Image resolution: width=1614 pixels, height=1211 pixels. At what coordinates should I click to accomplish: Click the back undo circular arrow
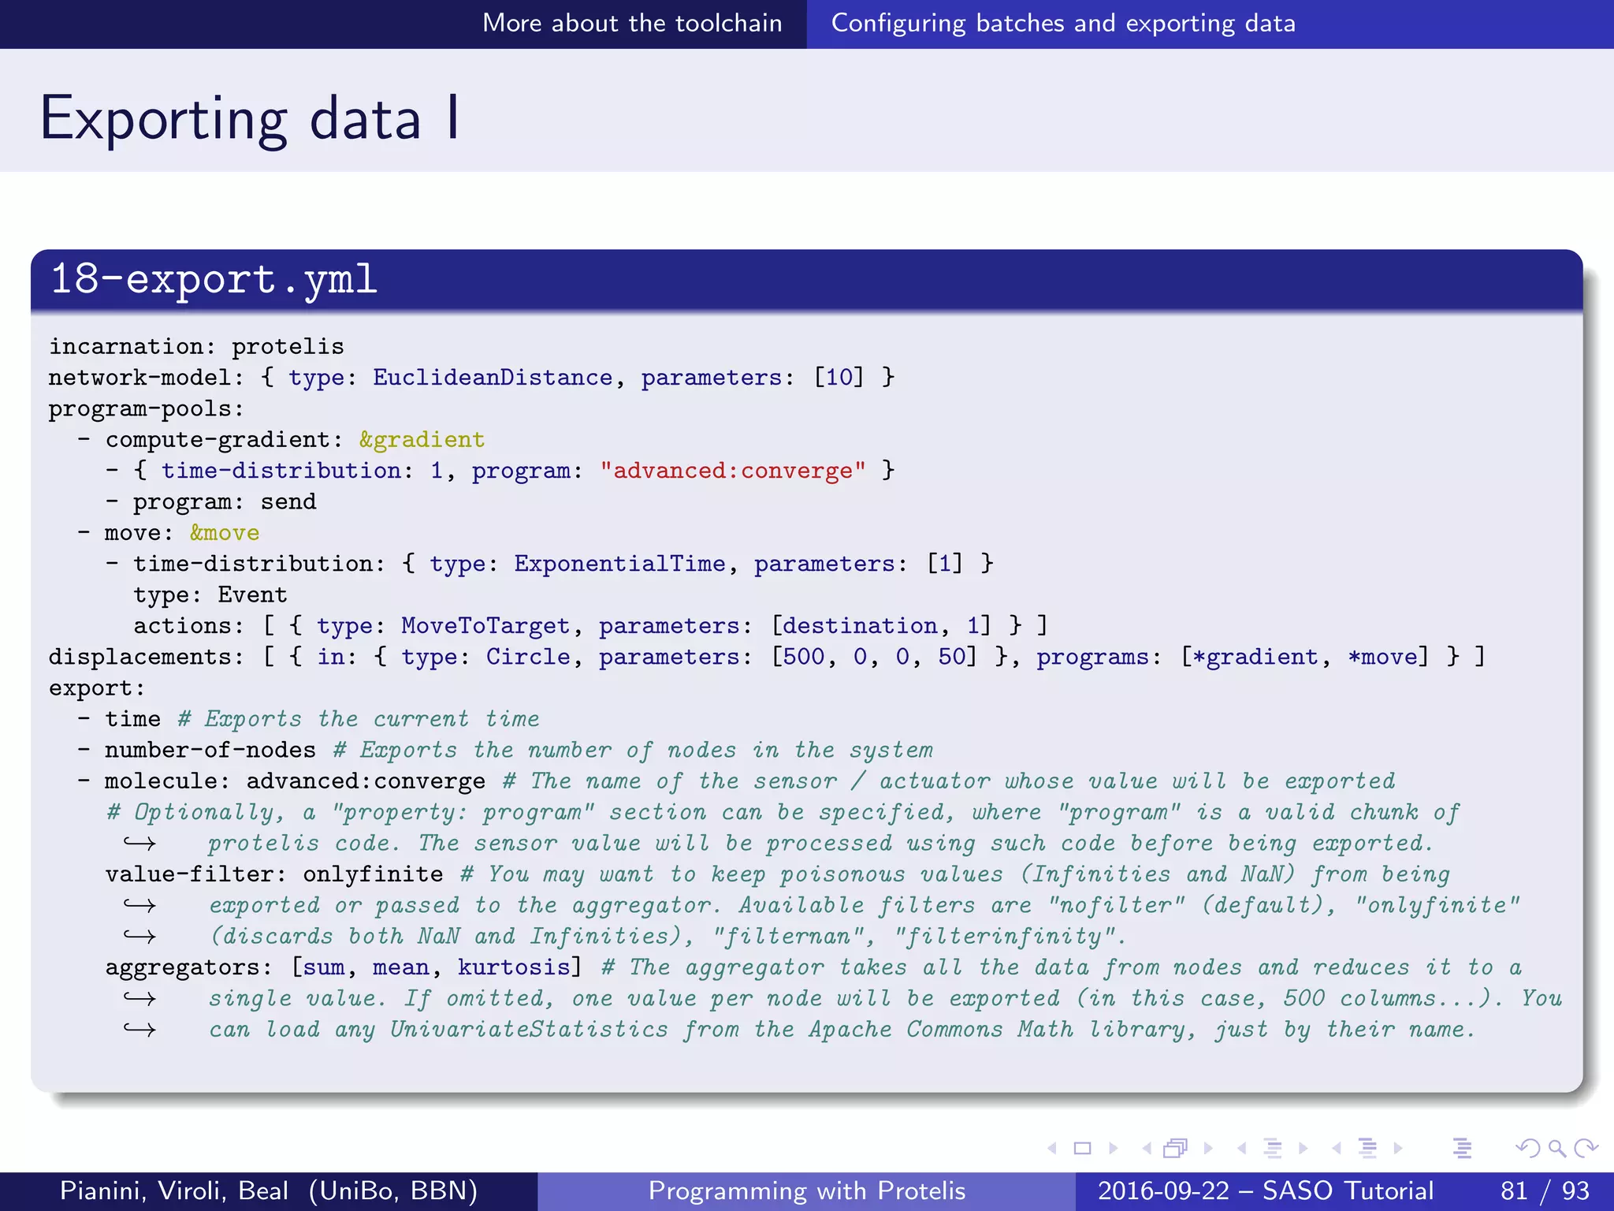[1527, 1149]
